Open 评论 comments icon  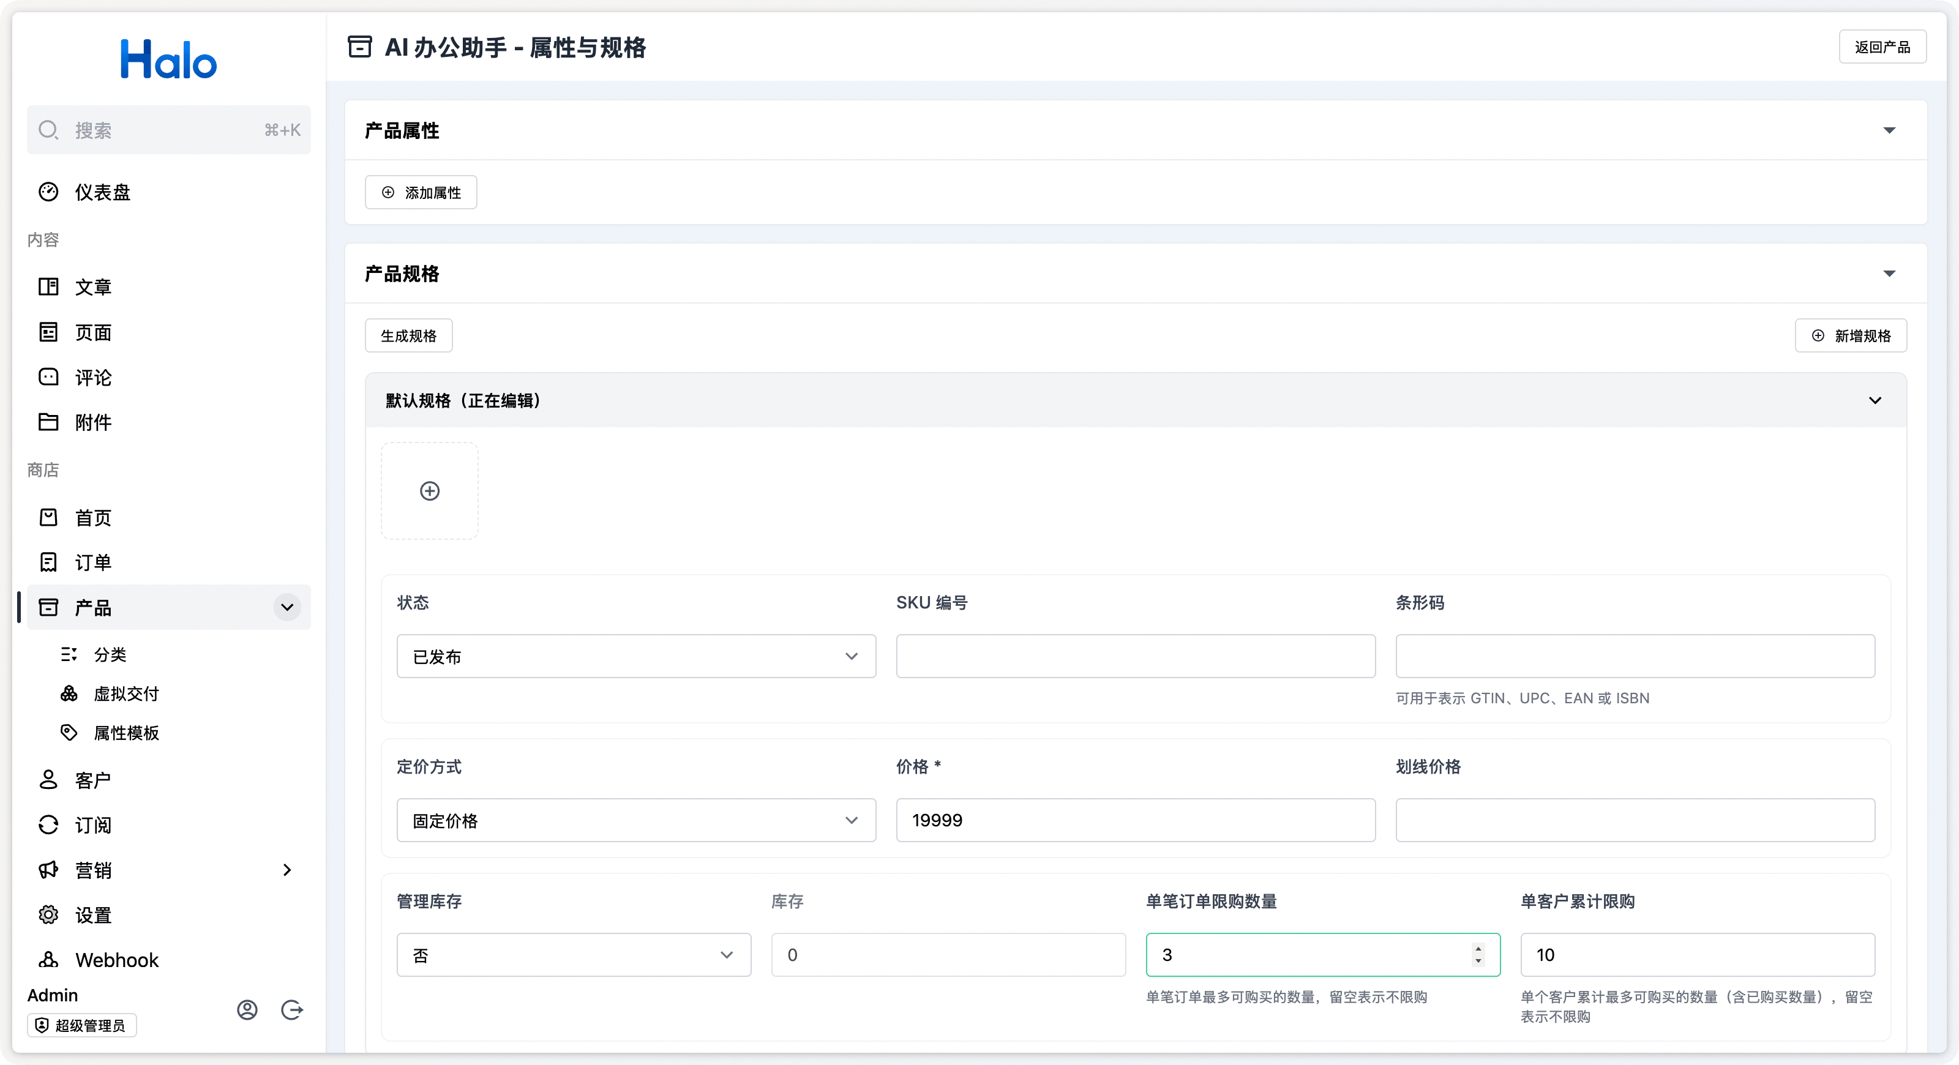pos(48,377)
